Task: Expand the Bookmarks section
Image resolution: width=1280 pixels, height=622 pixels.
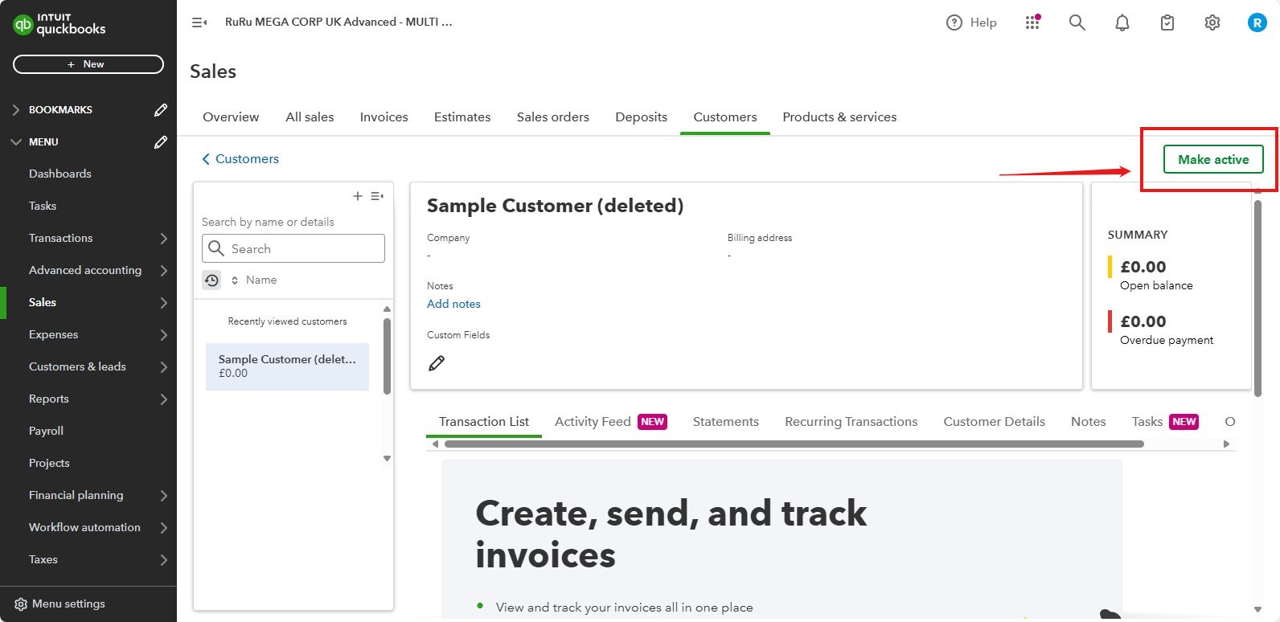Action: pos(16,109)
